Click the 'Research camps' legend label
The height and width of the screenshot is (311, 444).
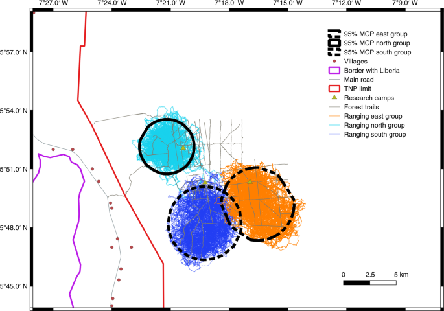369,98
